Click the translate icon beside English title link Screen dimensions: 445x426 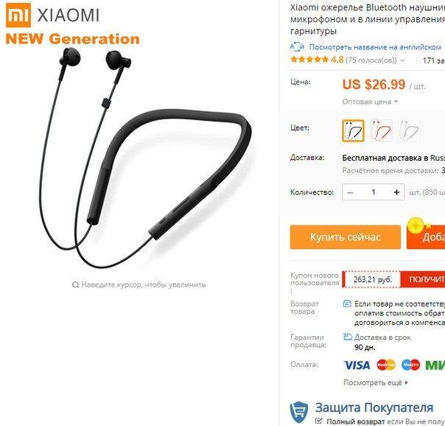(x=297, y=47)
